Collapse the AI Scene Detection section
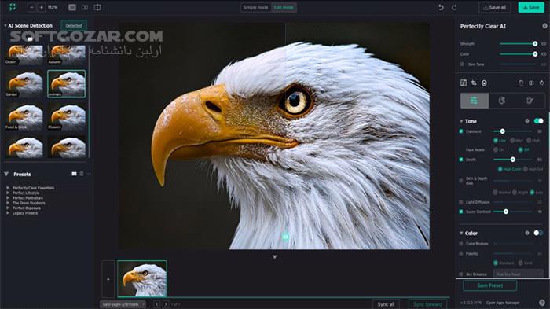The width and height of the screenshot is (550, 309). point(5,26)
